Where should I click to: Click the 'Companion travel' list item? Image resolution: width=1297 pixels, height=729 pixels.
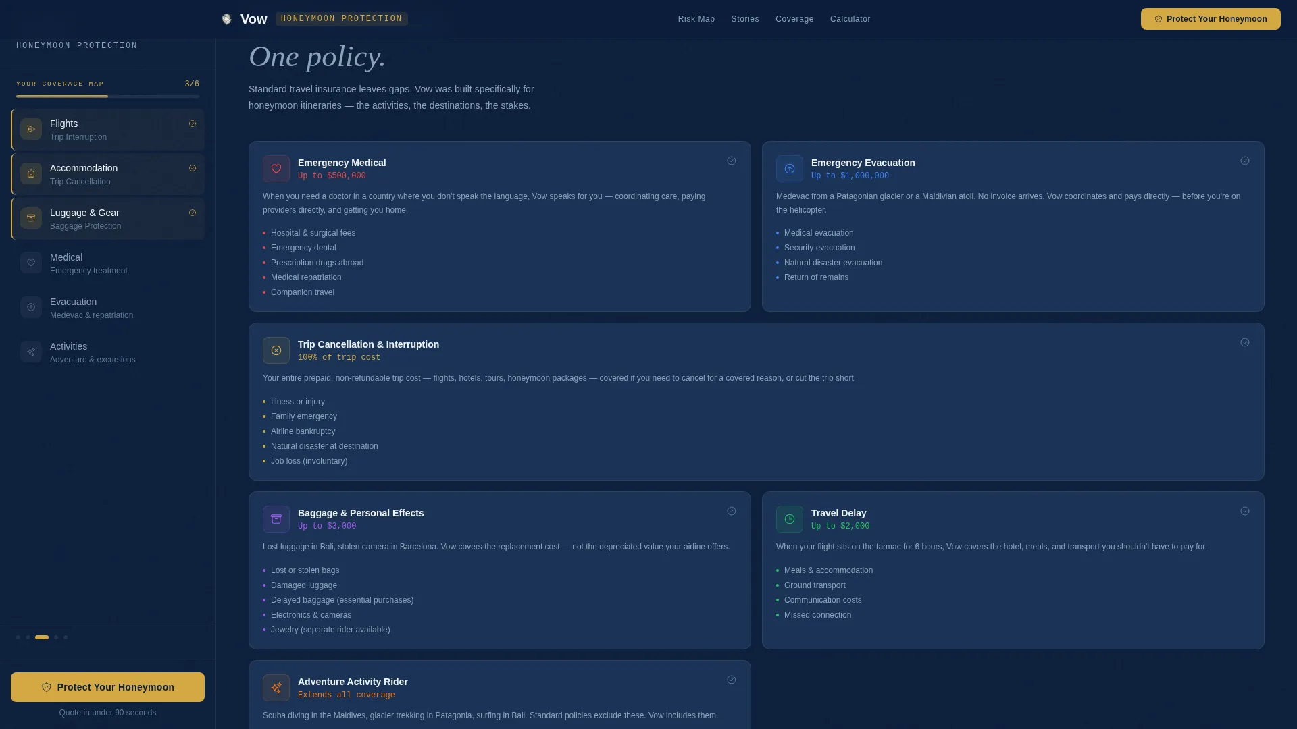tap(303, 292)
